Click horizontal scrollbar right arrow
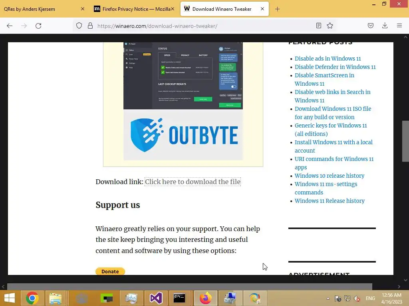The height and width of the screenshot is (306, 409). [399, 286]
